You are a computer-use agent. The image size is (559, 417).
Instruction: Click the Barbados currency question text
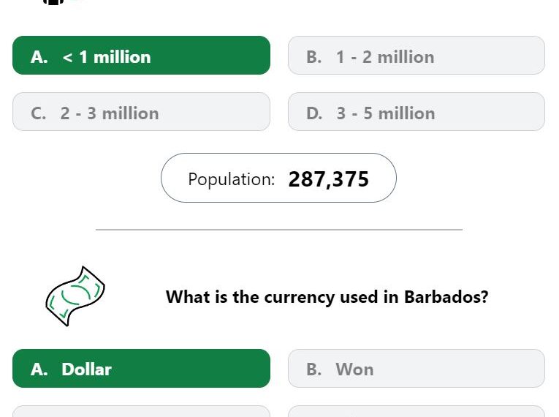click(x=327, y=297)
